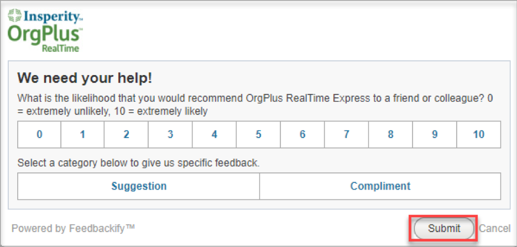The height and width of the screenshot is (247, 517).
Task: Click the recommendation question text
Action: coord(255,105)
